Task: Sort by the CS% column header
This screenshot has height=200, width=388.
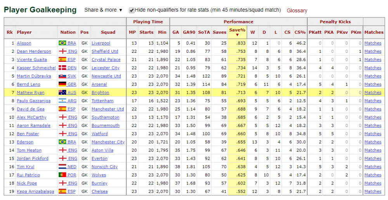Action: pos(300,32)
